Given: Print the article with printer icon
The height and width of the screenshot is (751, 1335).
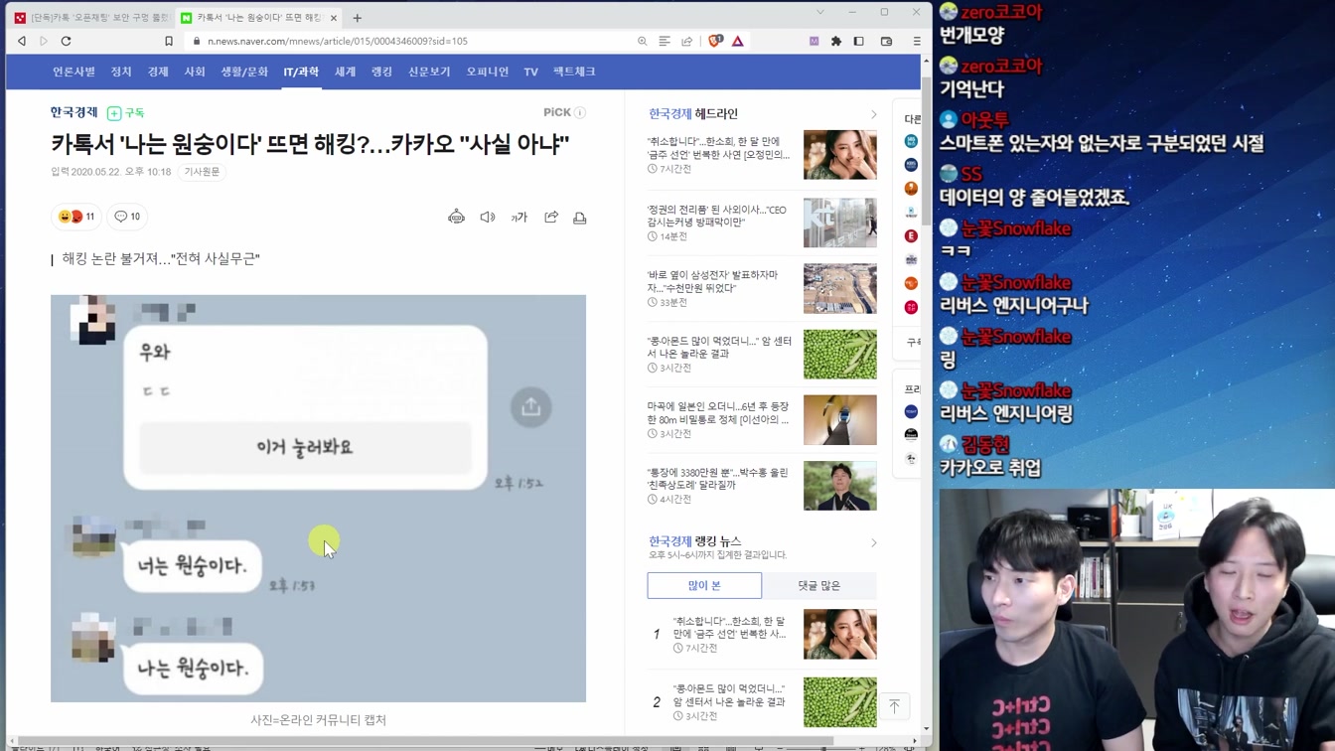Looking at the screenshot, I should [580, 217].
